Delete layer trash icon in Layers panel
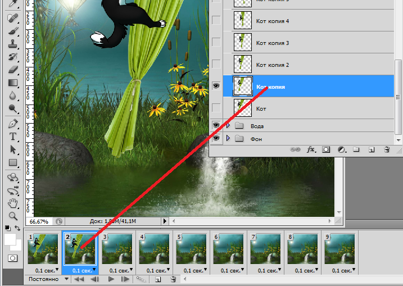This screenshot has height=286, width=403. pyautogui.click(x=387, y=149)
